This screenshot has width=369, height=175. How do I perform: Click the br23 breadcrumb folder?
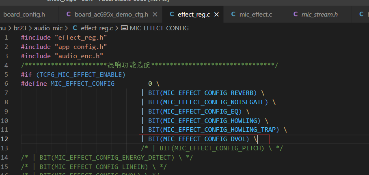pyautogui.click(x=21, y=28)
